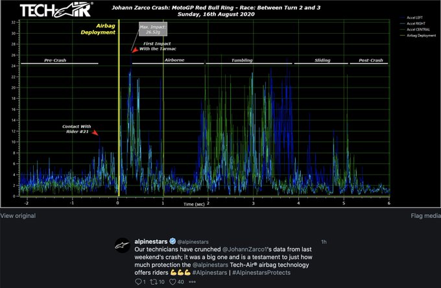The image size is (441, 288).
Task: Click the retweet icon
Action: point(154,282)
